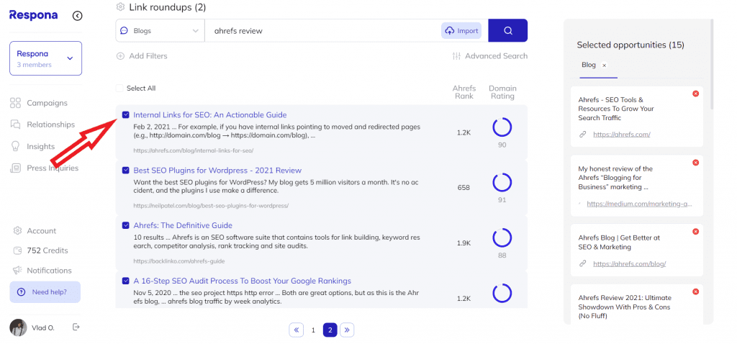
Task: Click the domain rating 88 circle
Action: click(502, 237)
